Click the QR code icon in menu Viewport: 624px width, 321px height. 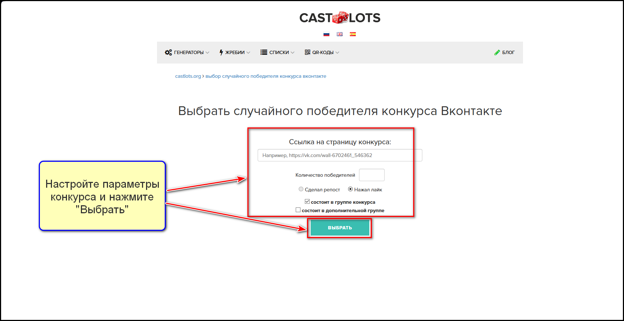pyautogui.click(x=307, y=52)
